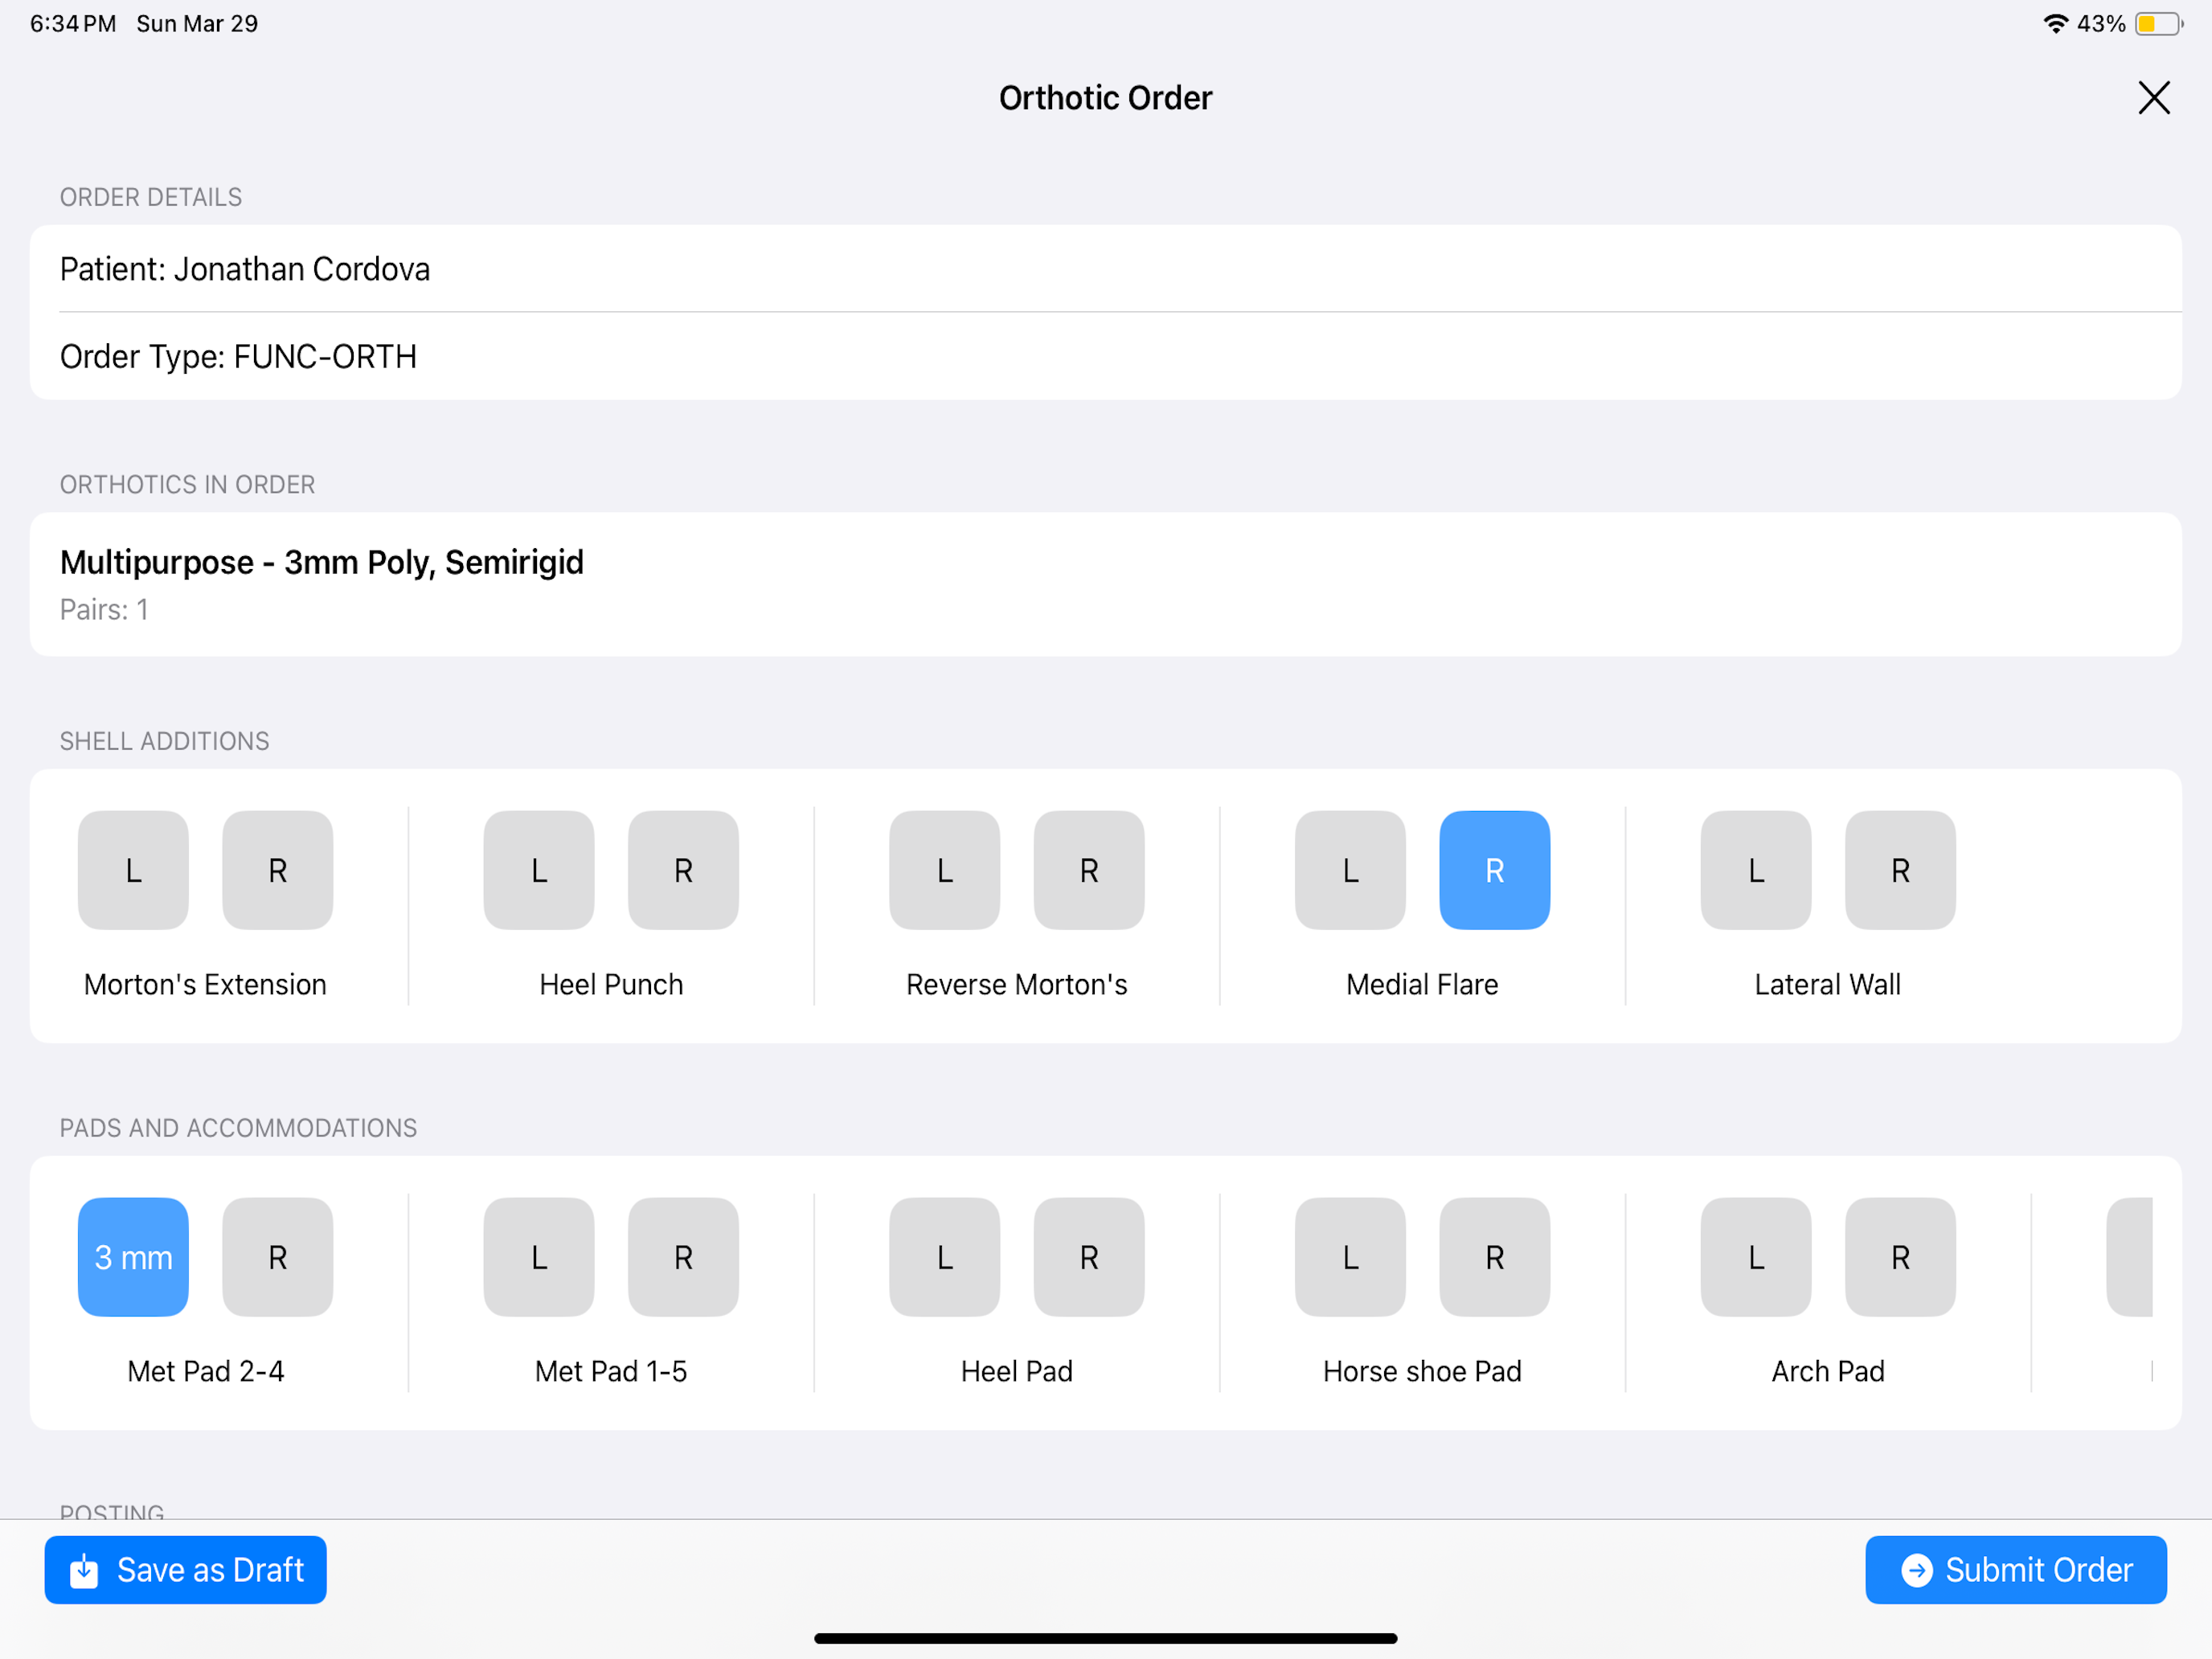Image resolution: width=2212 pixels, height=1659 pixels.
Task: Tap the Orthotic Order title
Action: (1106, 98)
